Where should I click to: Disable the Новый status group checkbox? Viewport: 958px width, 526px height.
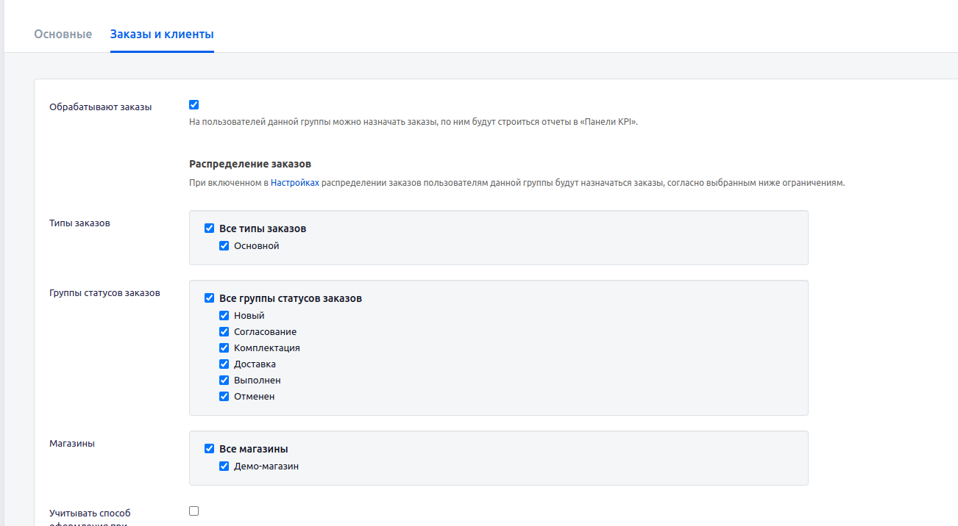(224, 316)
